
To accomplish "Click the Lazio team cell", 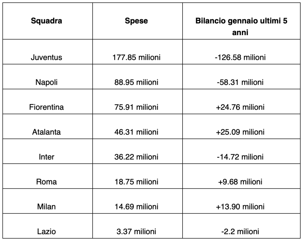I will point(46,231).
